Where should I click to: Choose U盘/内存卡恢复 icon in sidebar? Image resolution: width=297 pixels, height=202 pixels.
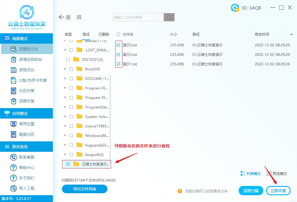(x=14, y=80)
